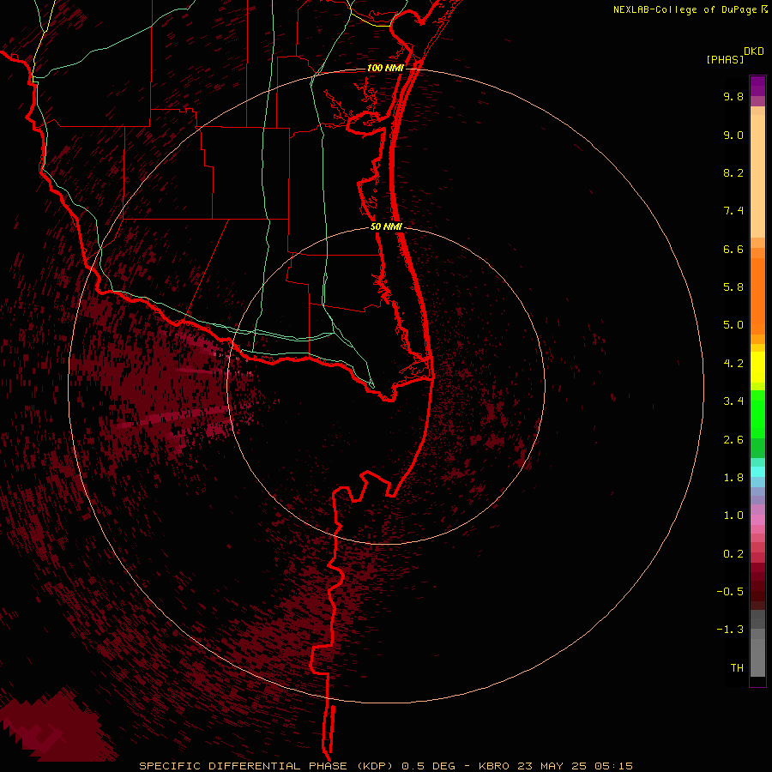This screenshot has width=772, height=772.
Task: Click the DKD label above the color scale
Action: (754, 51)
